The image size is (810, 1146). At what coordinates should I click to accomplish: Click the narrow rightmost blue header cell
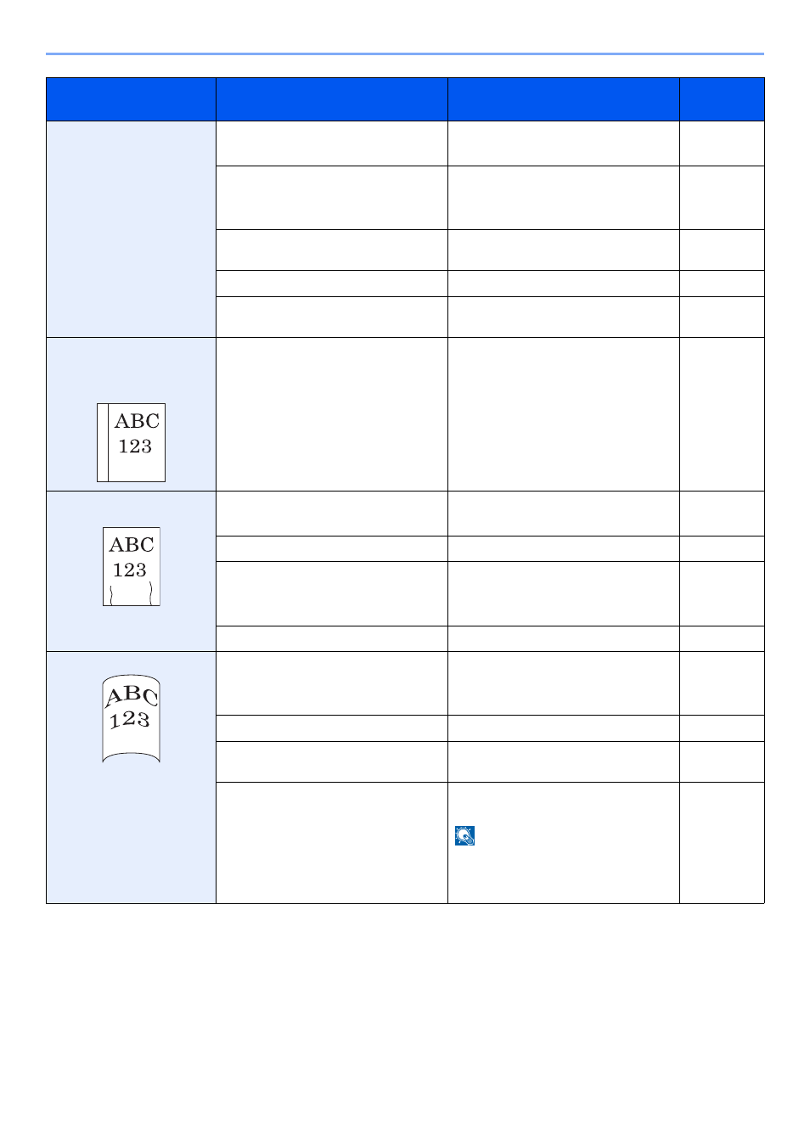click(722, 99)
